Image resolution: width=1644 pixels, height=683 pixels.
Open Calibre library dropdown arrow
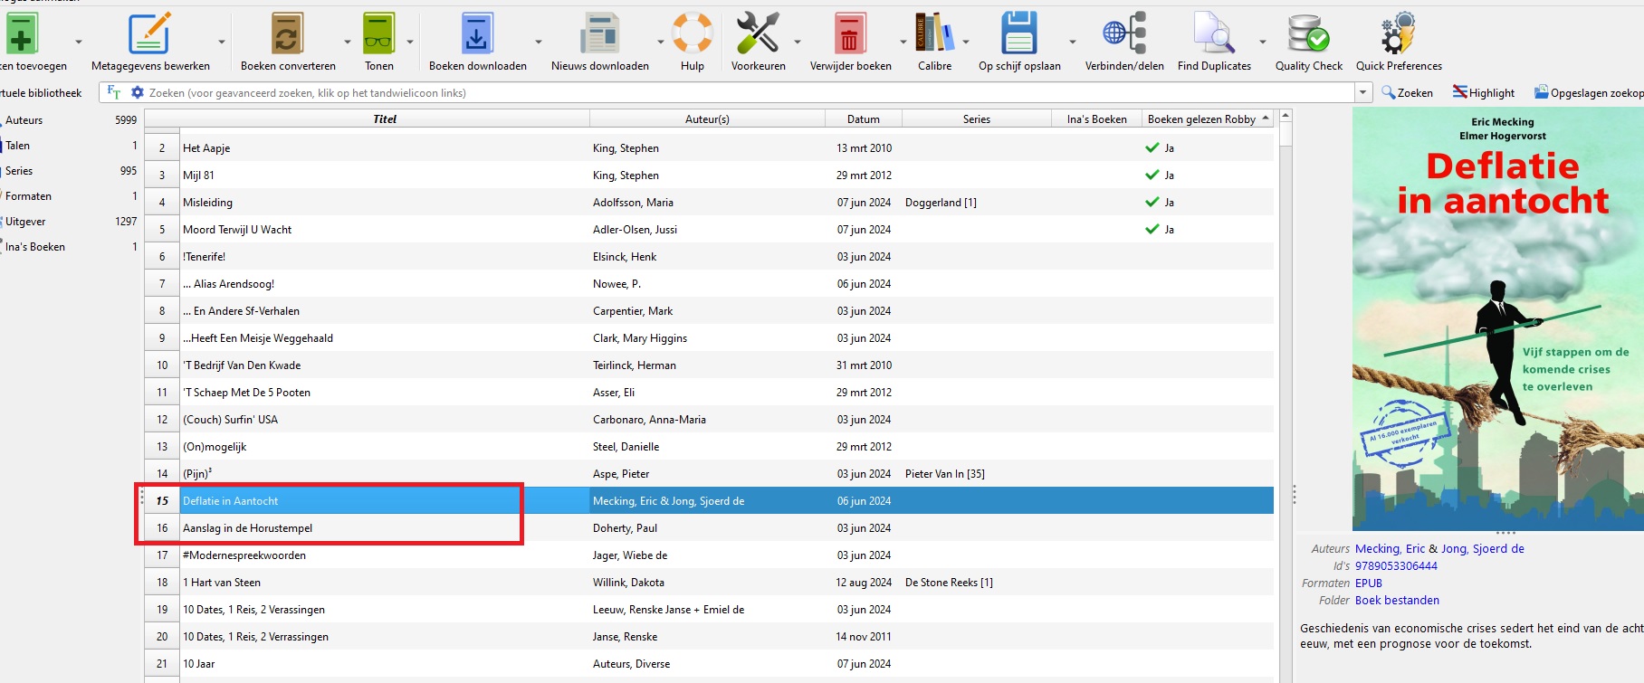(966, 42)
